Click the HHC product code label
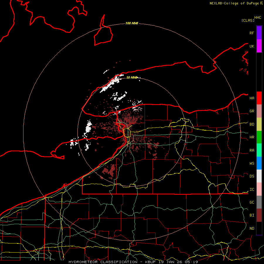Screen dimensions: 264x264 pyautogui.click(x=258, y=18)
